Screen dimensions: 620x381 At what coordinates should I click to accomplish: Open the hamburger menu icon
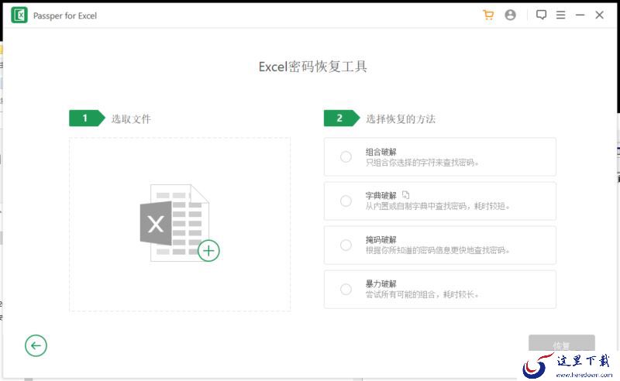pos(560,15)
